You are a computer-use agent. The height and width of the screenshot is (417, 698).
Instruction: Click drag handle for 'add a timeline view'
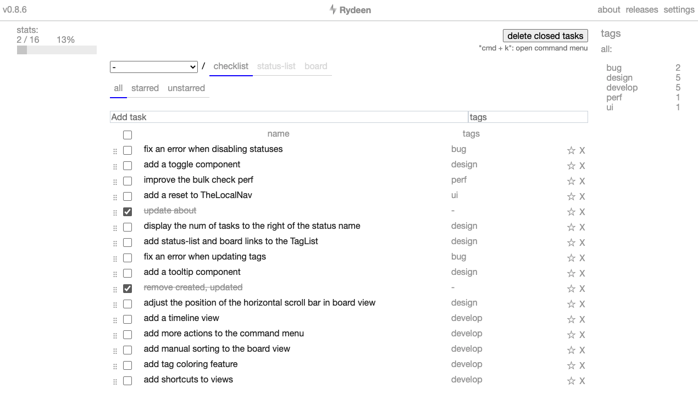pos(115,320)
